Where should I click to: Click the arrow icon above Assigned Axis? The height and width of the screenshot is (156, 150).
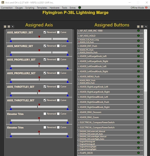coord(13,27)
